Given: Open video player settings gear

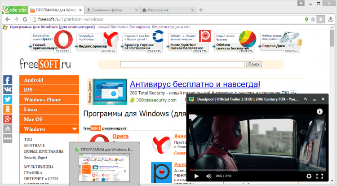Looking at the screenshot, I should (x=309, y=176).
